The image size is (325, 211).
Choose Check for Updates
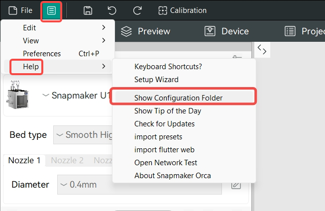(164, 124)
